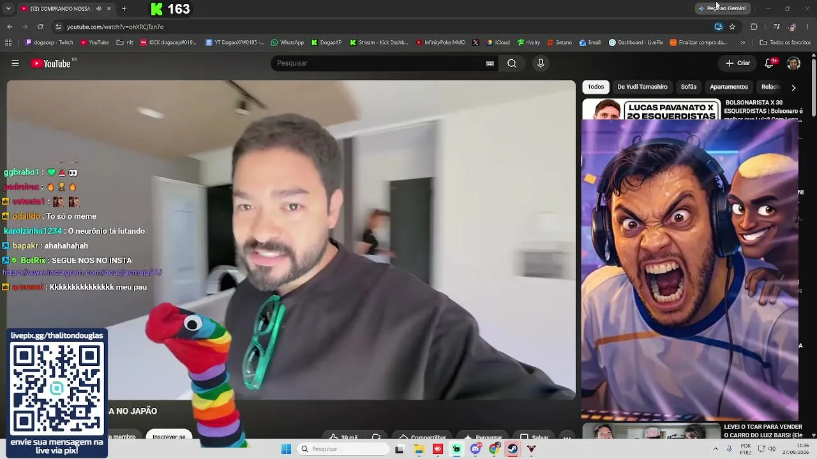Open the Chrome profile avatar
817x459 pixels.
(792, 27)
